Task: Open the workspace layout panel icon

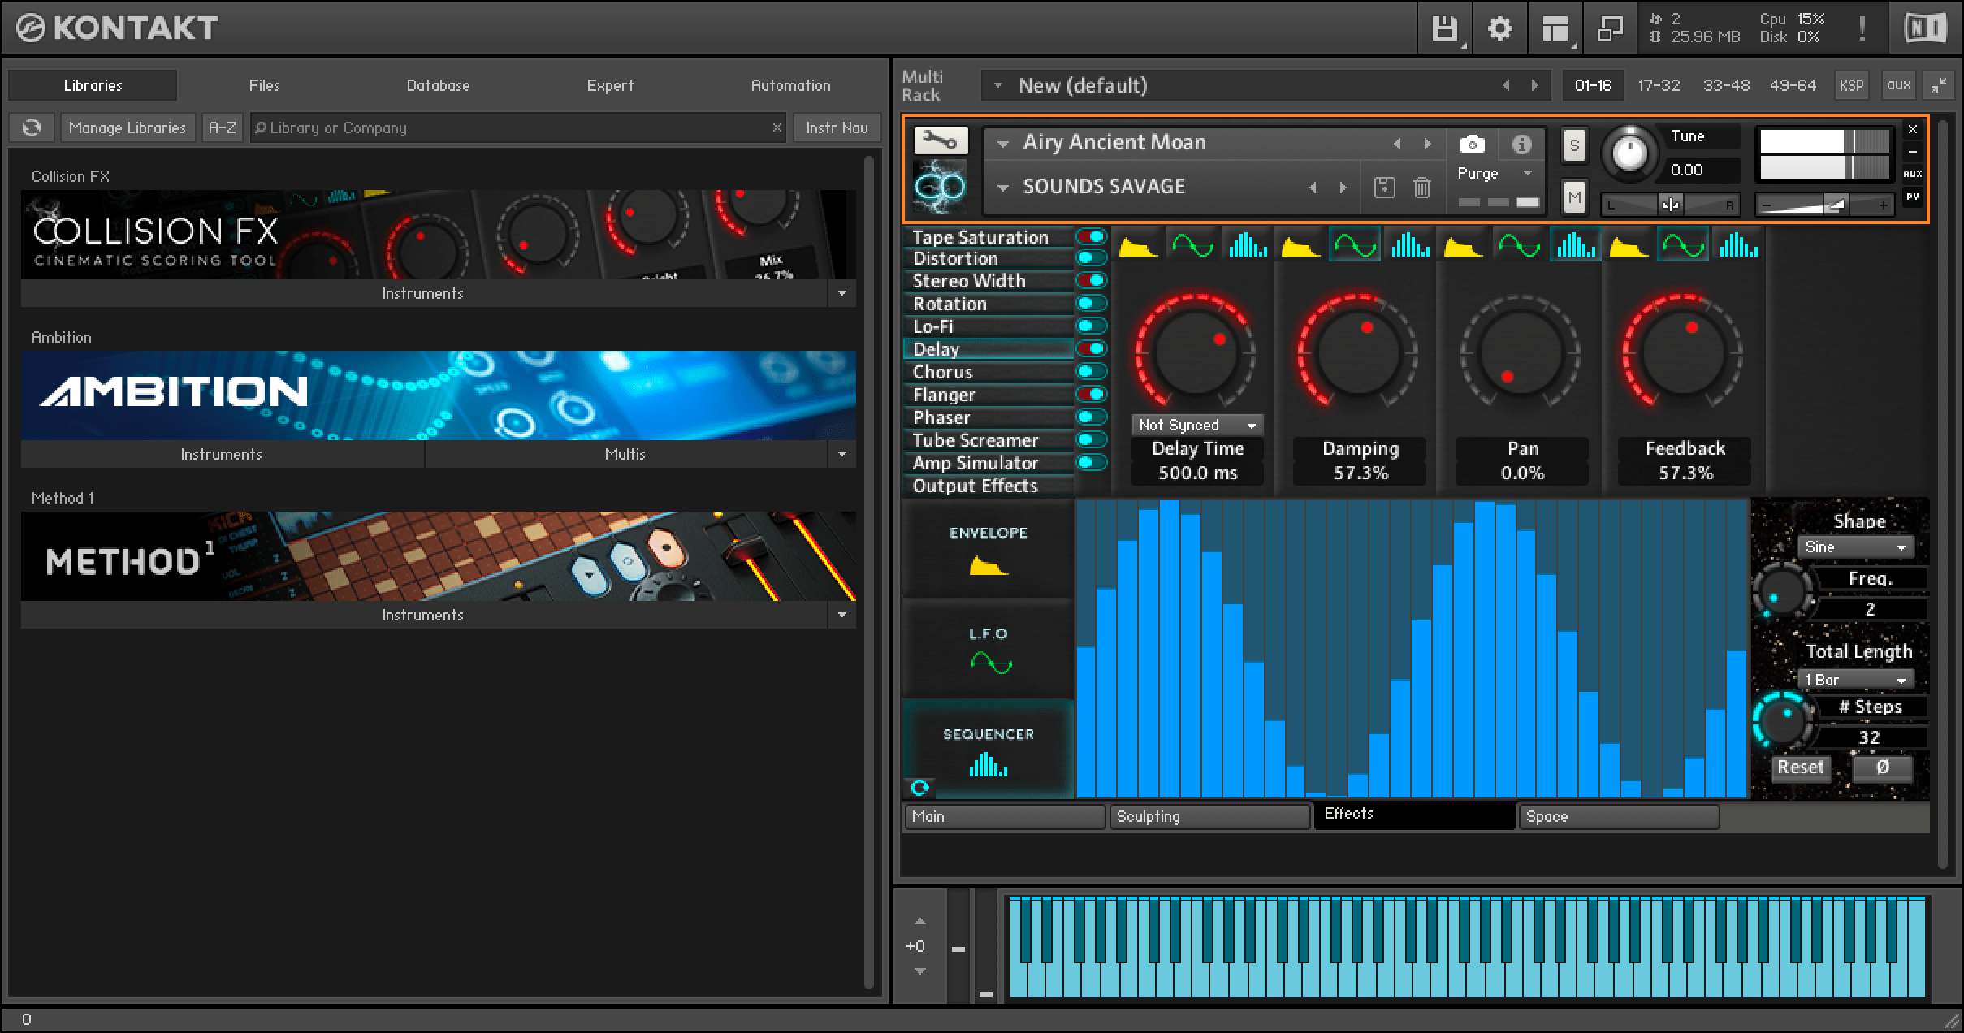Action: (1555, 28)
